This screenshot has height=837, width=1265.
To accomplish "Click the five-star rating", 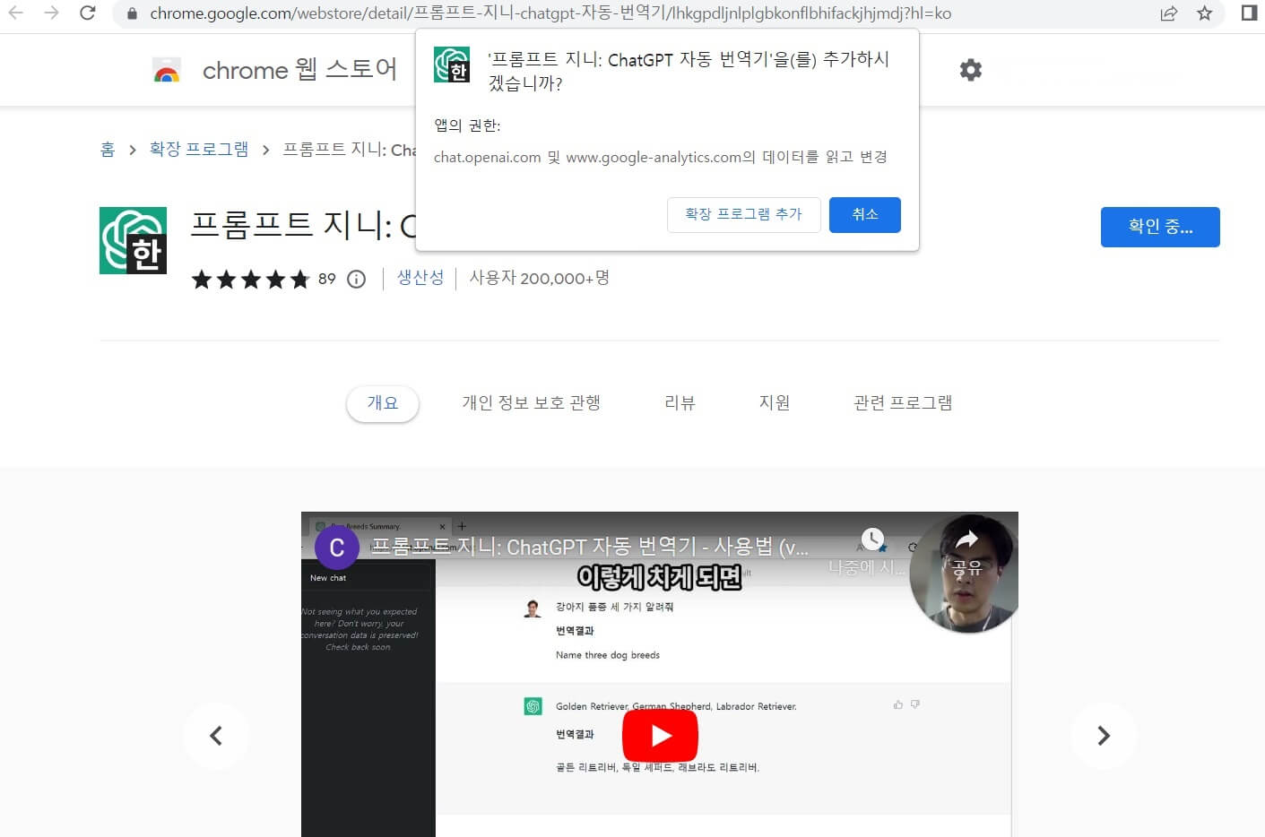I will (x=250, y=279).
